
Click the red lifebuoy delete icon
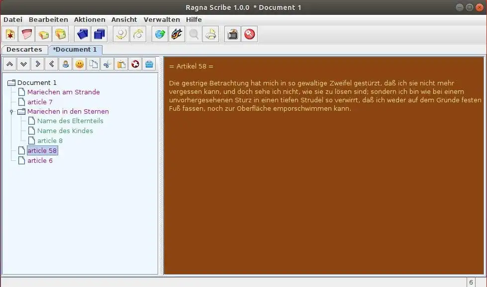pos(135,64)
